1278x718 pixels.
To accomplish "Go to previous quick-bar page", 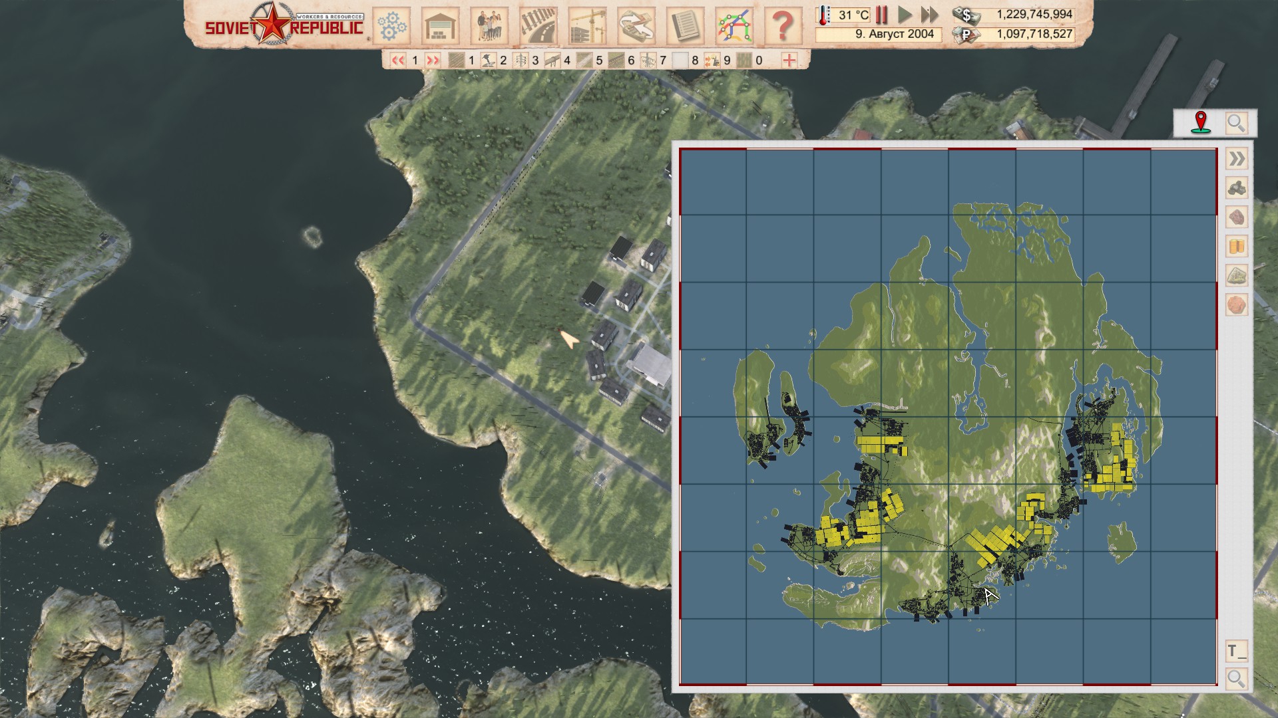I will (398, 60).
